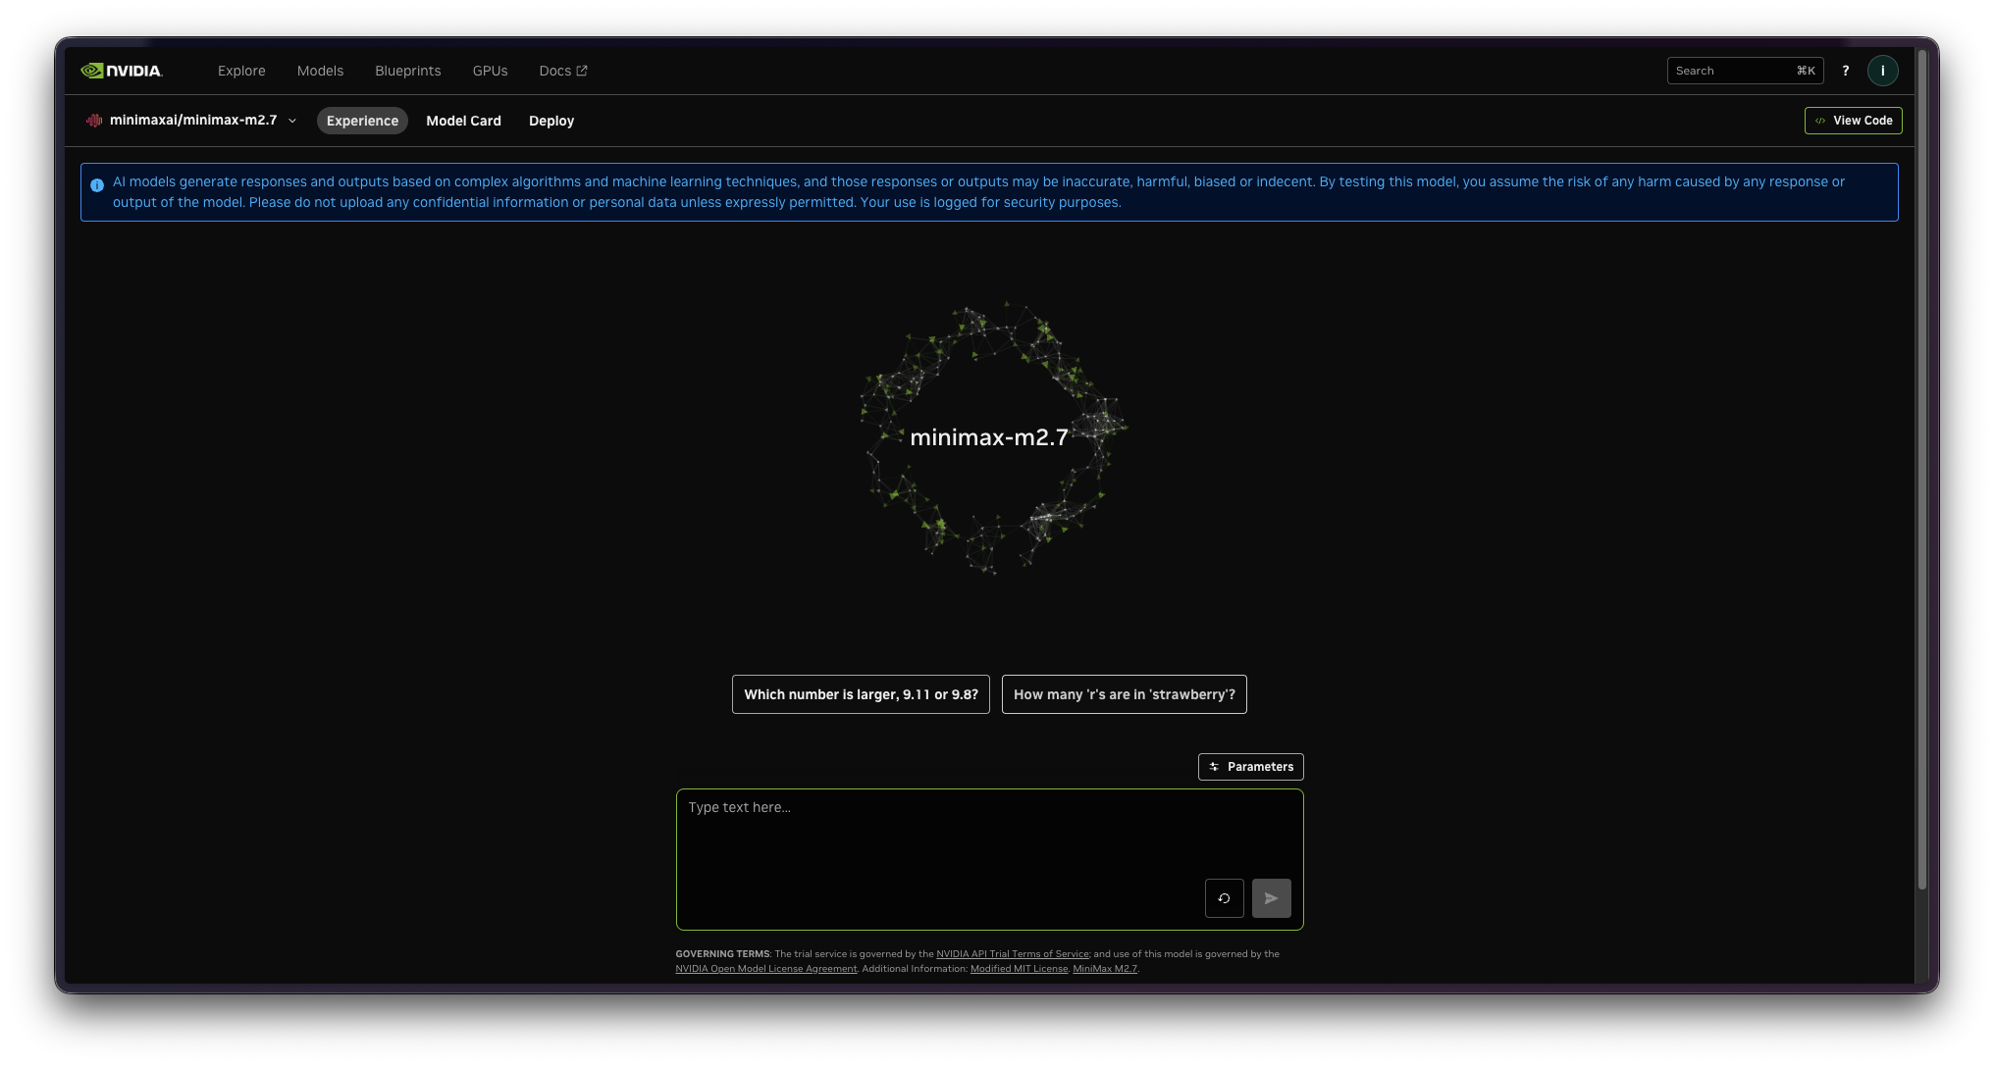Open the user profile avatar
The width and height of the screenshot is (1994, 1066).
(1882, 71)
